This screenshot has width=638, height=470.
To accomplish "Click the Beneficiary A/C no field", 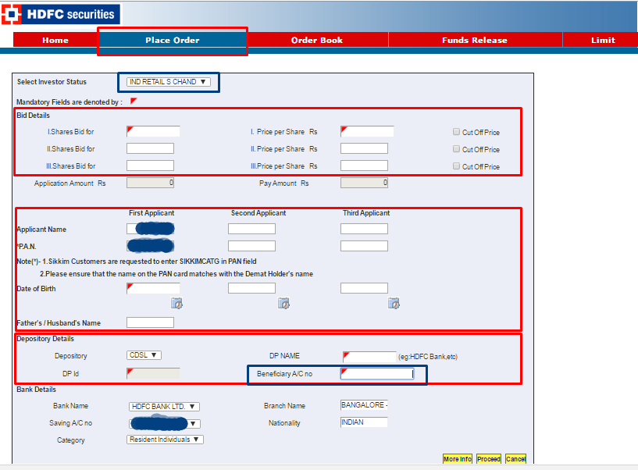I will [x=377, y=373].
